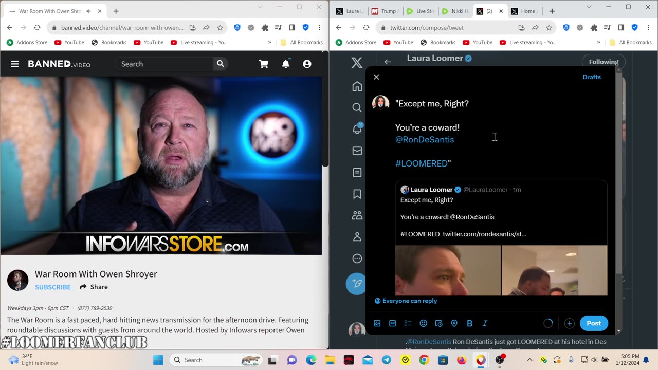Viewport: 658px width, 370px height.
Task: Open Twitter Profile person icon
Action: click(x=357, y=237)
